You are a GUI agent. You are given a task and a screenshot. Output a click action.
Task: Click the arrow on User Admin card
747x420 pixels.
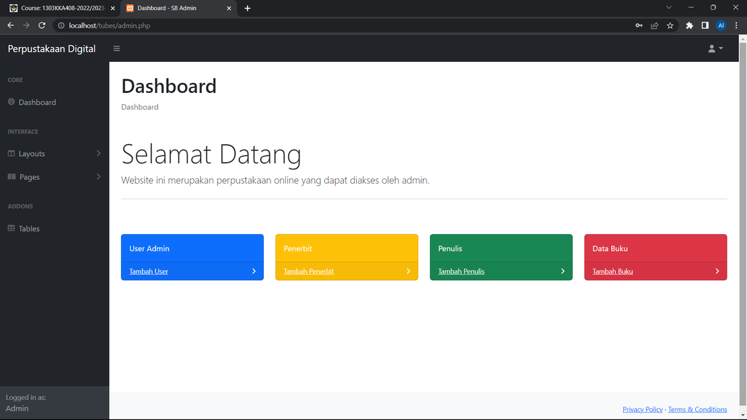coord(254,271)
